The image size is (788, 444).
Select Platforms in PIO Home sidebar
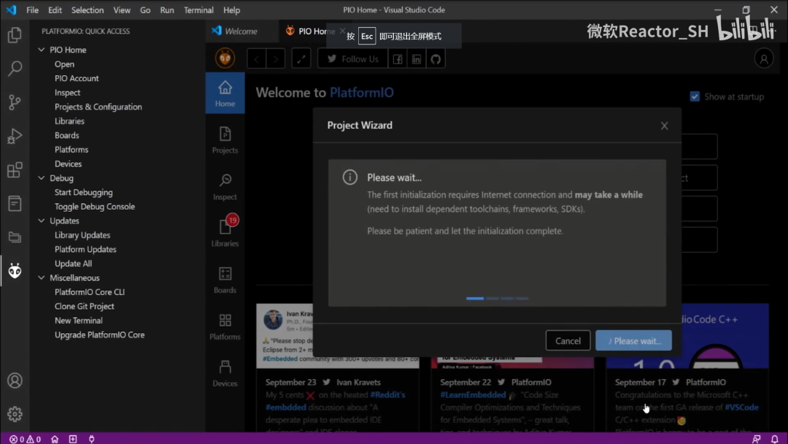pos(225,326)
